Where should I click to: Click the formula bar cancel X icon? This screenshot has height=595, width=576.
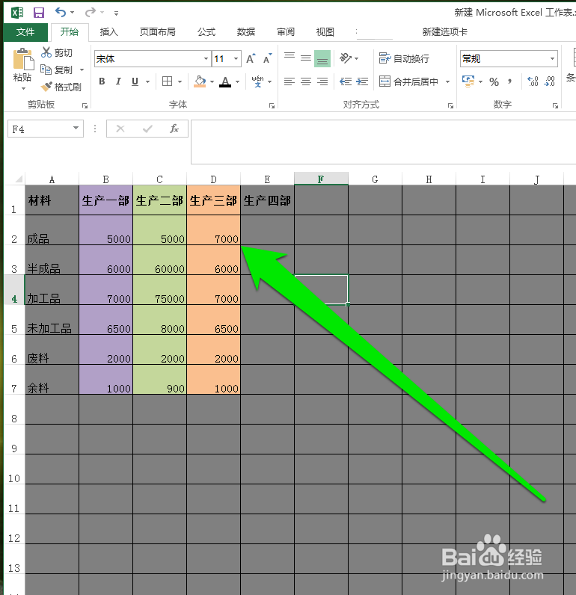[x=120, y=129]
